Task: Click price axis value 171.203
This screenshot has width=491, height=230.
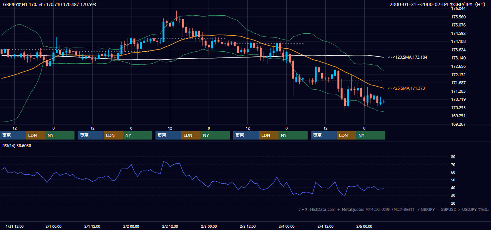Action: 458,91
